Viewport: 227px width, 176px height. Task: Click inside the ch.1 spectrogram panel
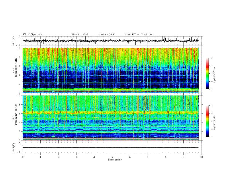point(110,70)
